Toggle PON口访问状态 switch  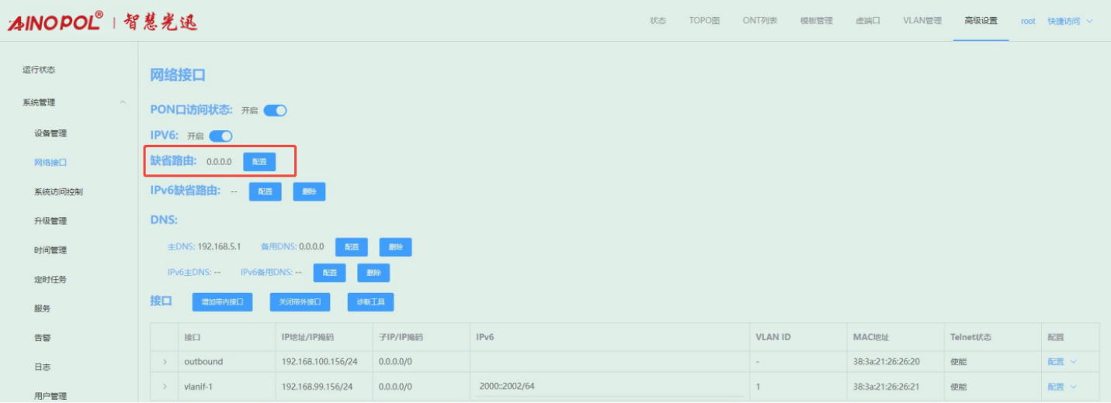pos(275,111)
